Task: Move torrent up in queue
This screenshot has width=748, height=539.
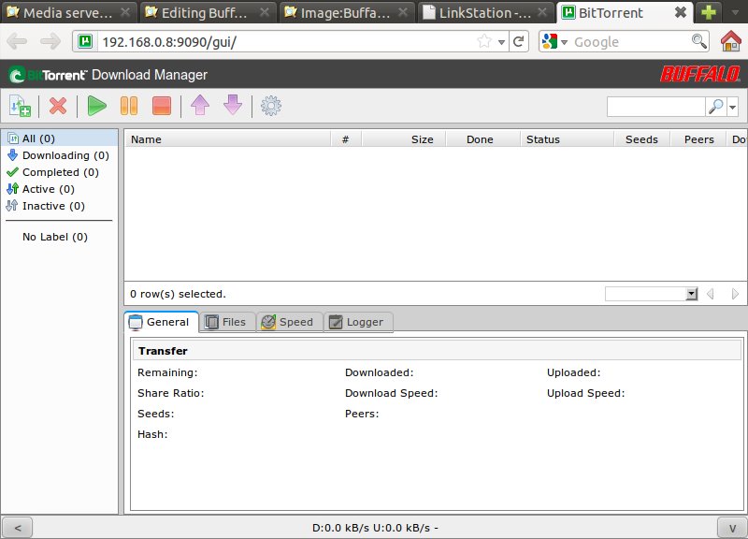Action: pyautogui.click(x=200, y=107)
